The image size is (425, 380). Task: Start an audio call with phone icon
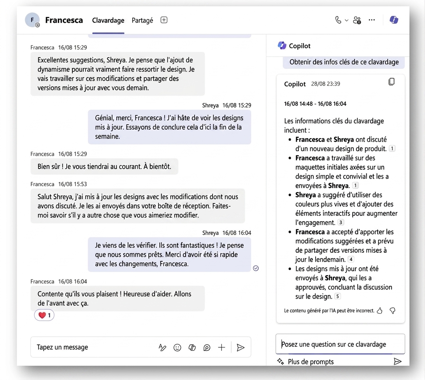[338, 20]
